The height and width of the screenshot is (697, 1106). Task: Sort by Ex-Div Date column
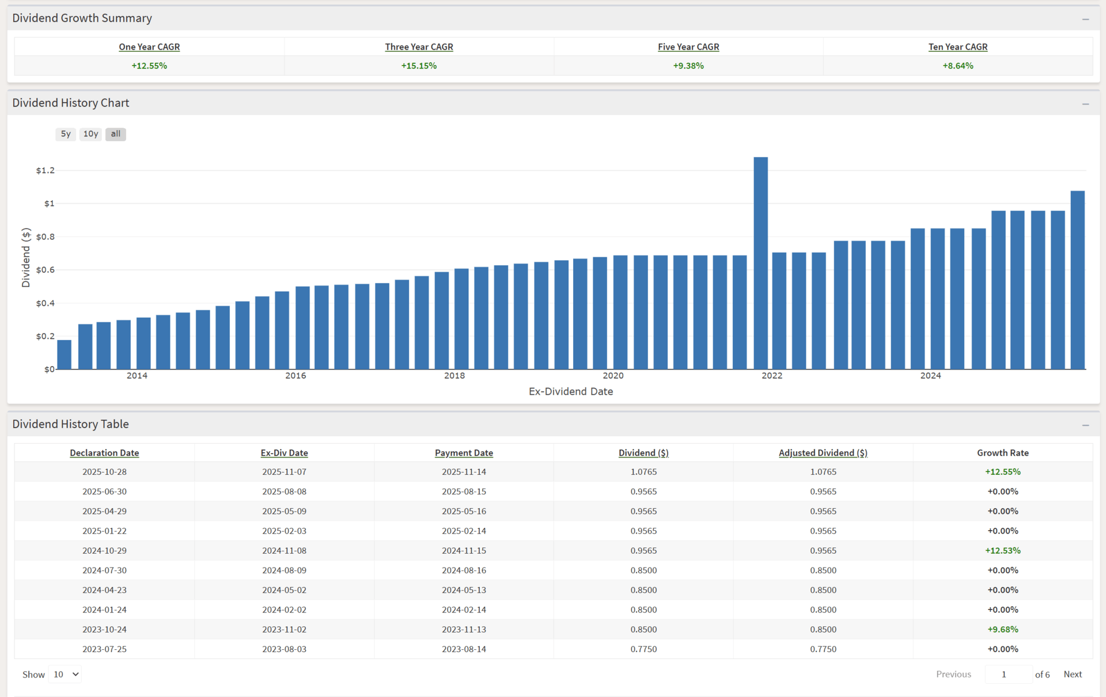point(284,453)
